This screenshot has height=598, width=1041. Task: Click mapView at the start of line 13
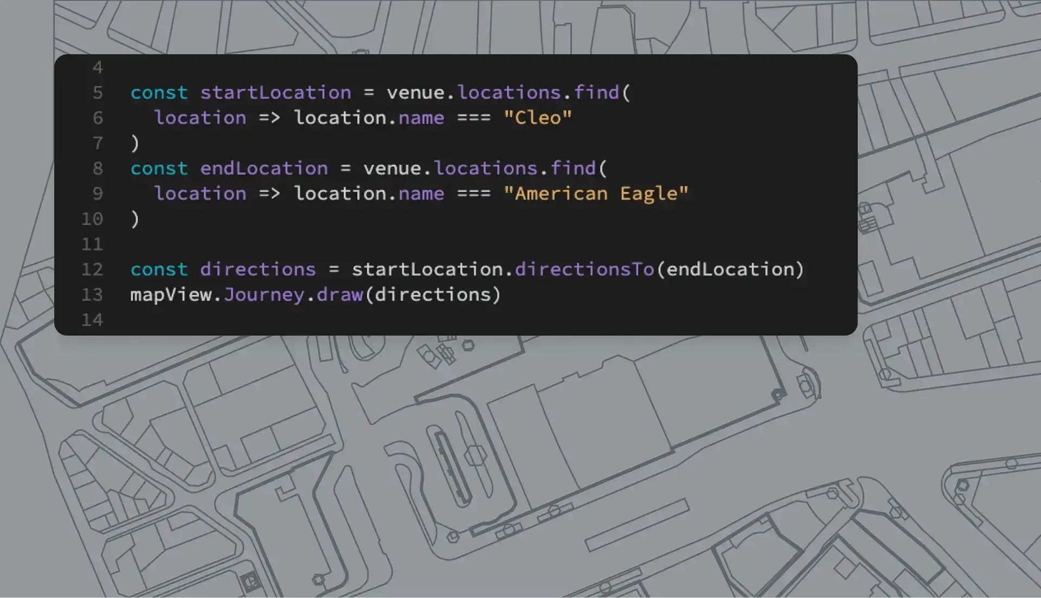pyautogui.click(x=171, y=295)
